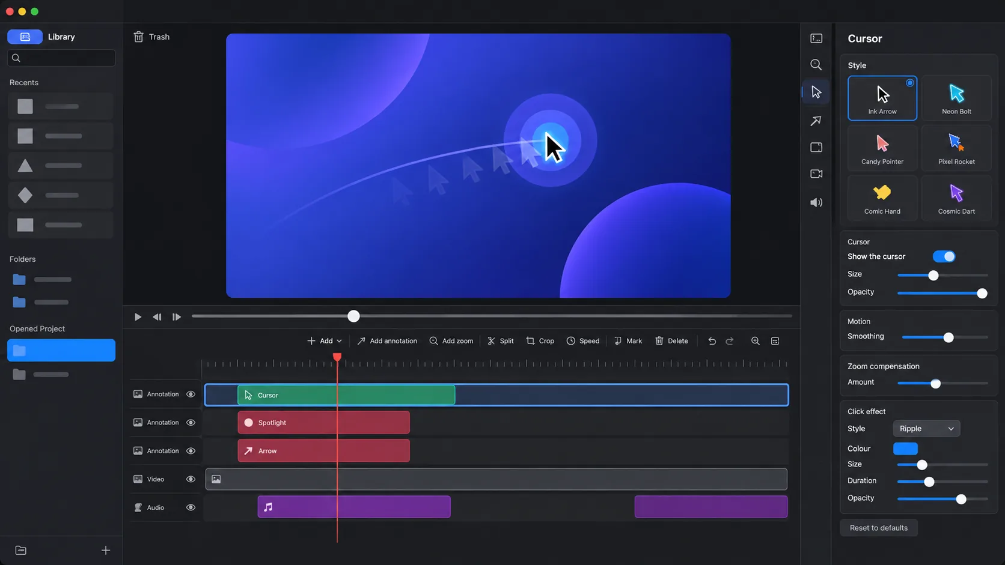The height and width of the screenshot is (565, 1005).
Task: Open the audio speaker settings icon
Action: pos(816,202)
